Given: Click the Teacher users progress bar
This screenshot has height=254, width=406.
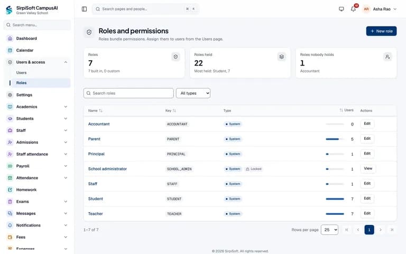Looking at the screenshot, I should pos(335,214).
